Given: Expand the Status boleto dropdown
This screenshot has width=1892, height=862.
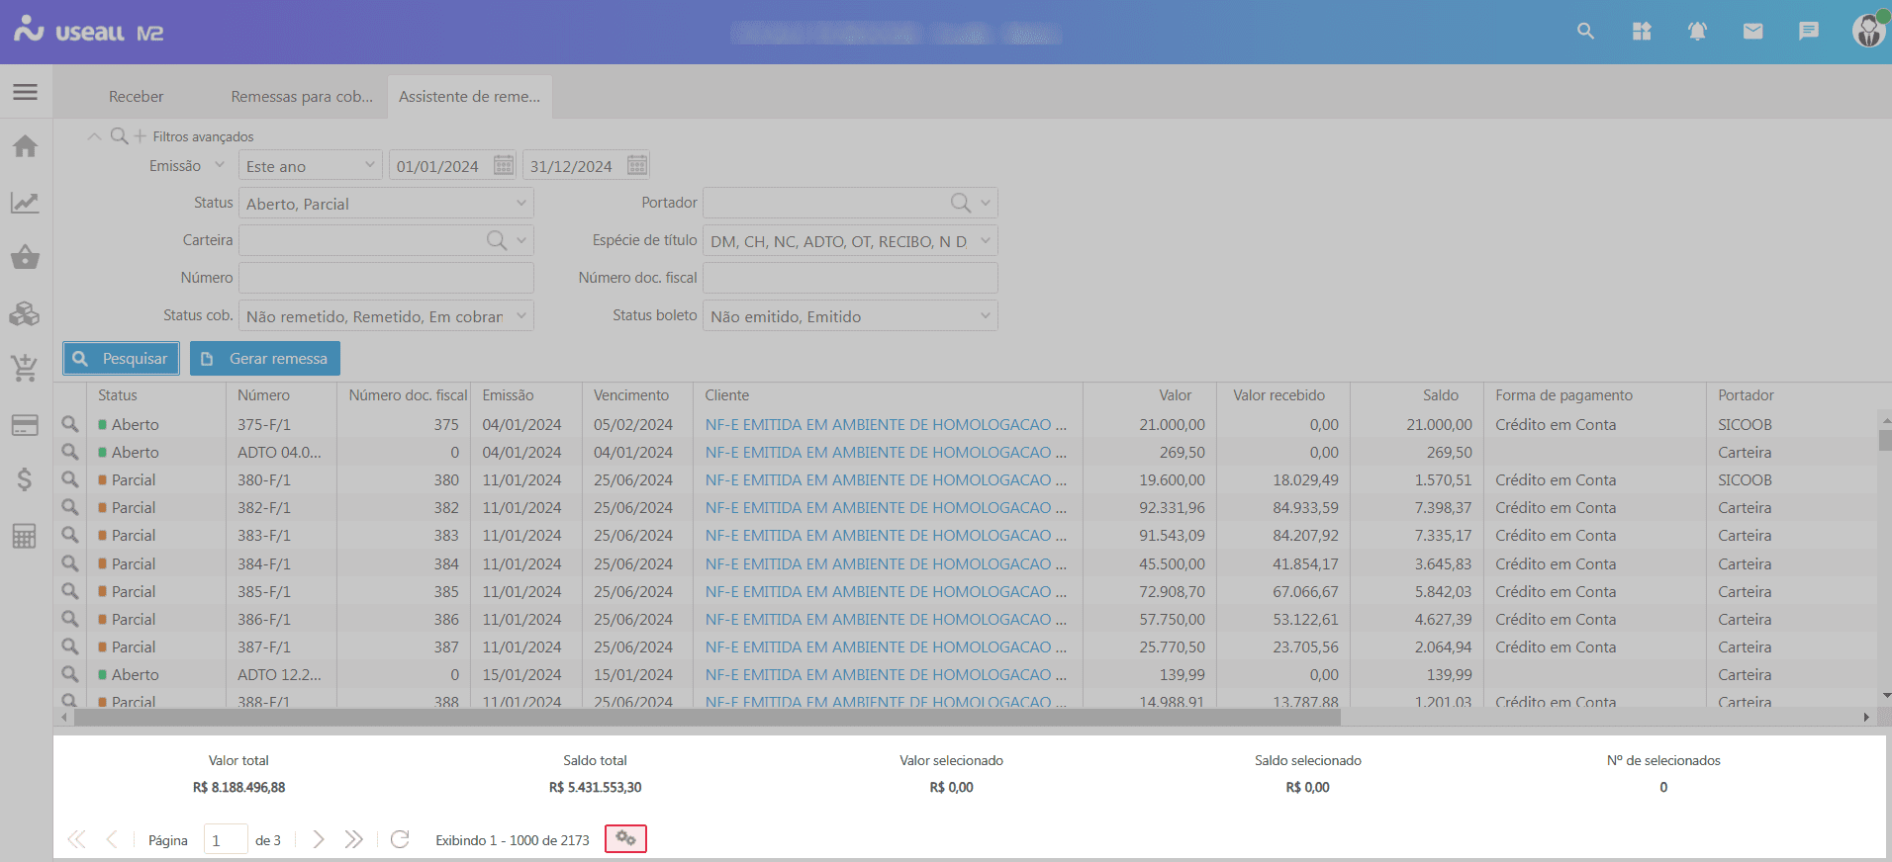Looking at the screenshot, I should pos(985,316).
